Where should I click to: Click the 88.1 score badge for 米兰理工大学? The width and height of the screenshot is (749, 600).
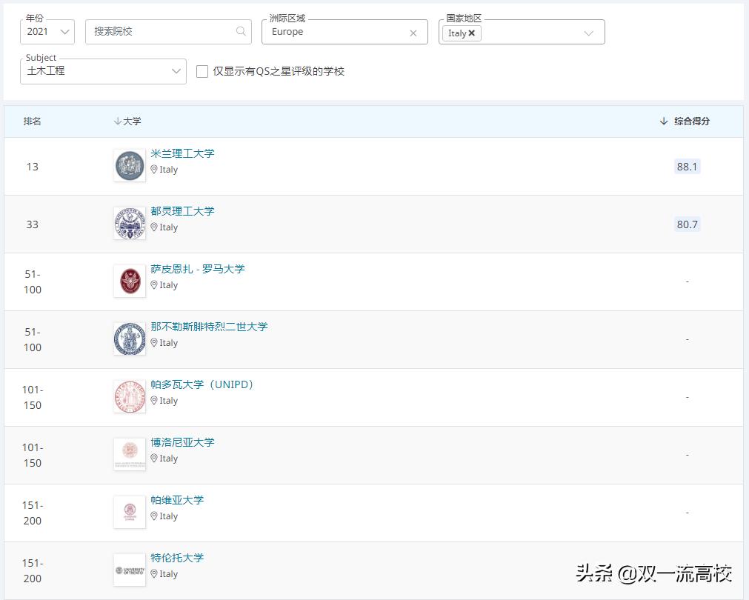[x=686, y=166]
